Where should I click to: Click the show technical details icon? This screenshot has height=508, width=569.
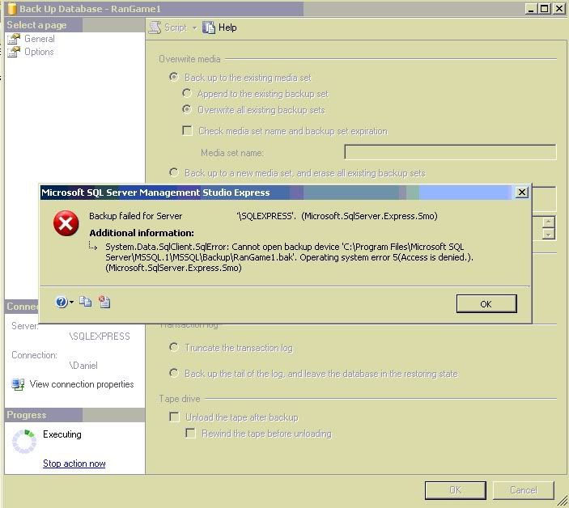(104, 302)
